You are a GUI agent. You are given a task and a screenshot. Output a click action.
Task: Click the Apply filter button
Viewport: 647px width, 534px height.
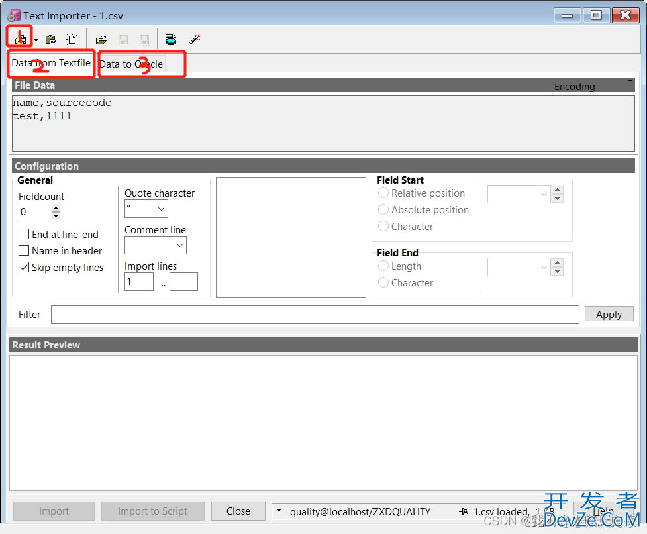pos(609,315)
